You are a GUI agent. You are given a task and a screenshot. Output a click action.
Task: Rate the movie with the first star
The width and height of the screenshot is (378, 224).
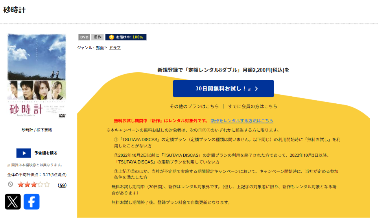tap(21, 185)
